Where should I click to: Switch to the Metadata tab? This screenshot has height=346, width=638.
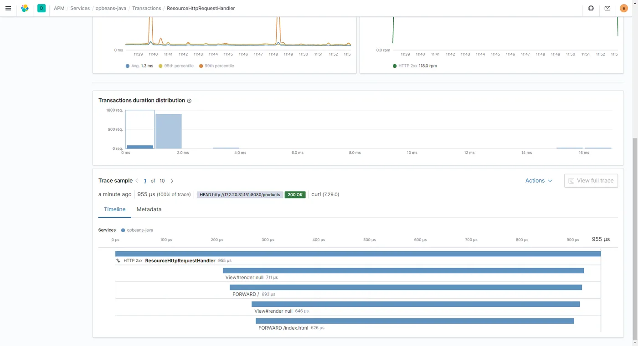149,209
